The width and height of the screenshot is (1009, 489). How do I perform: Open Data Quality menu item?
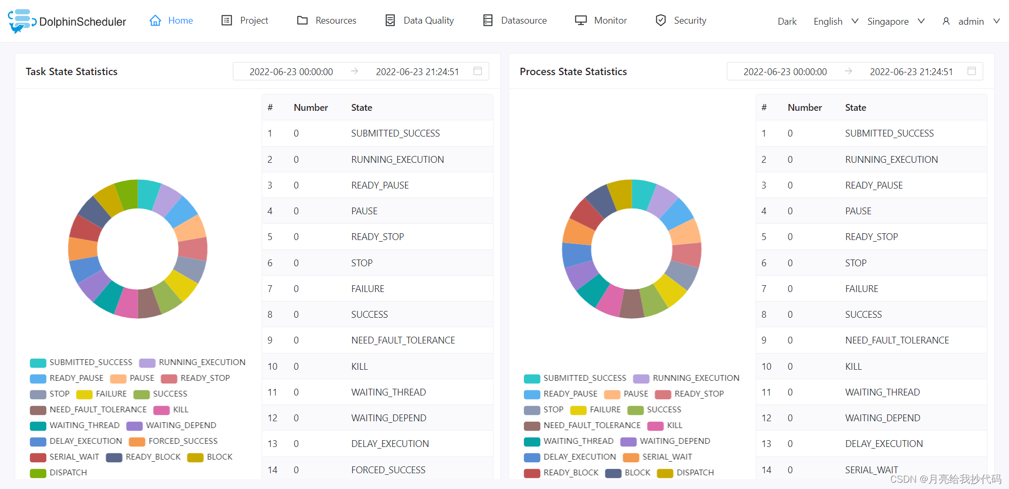419,20
